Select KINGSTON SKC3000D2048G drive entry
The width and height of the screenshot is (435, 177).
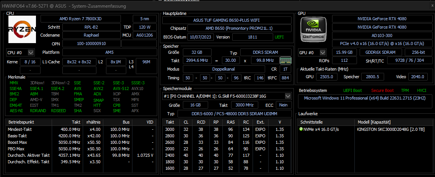click(391, 129)
